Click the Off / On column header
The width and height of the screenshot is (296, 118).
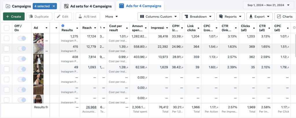tap(18, 28)
